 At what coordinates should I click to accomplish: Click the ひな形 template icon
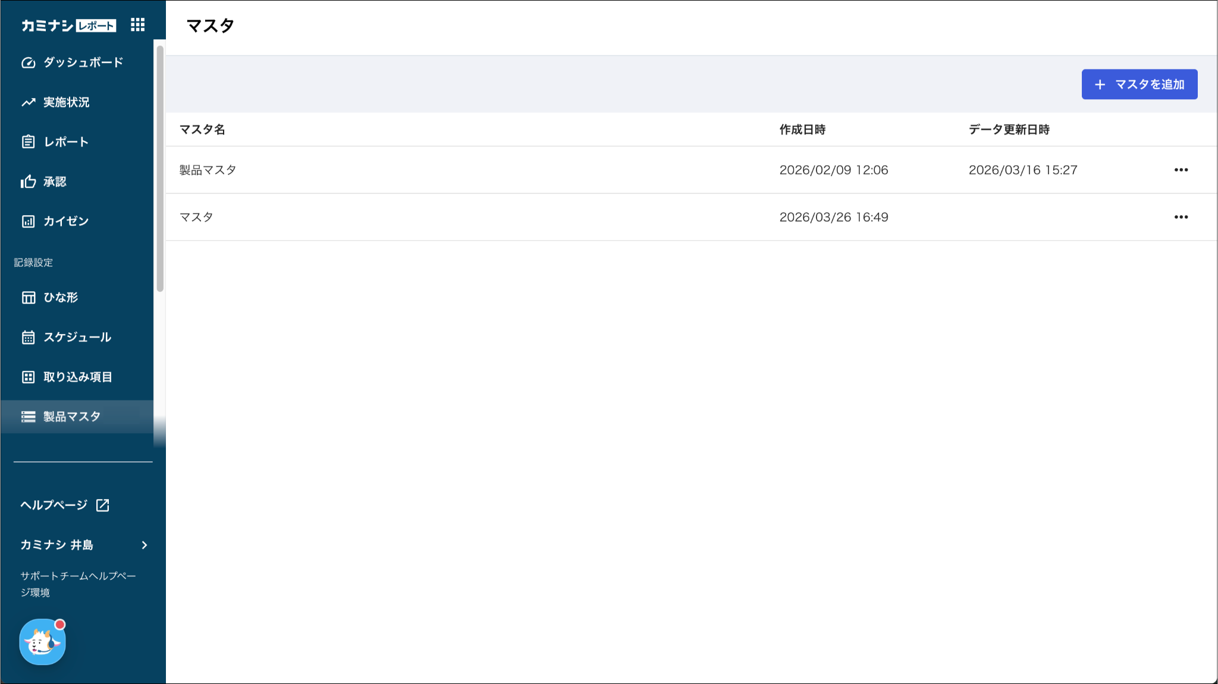tap(28, 297)
